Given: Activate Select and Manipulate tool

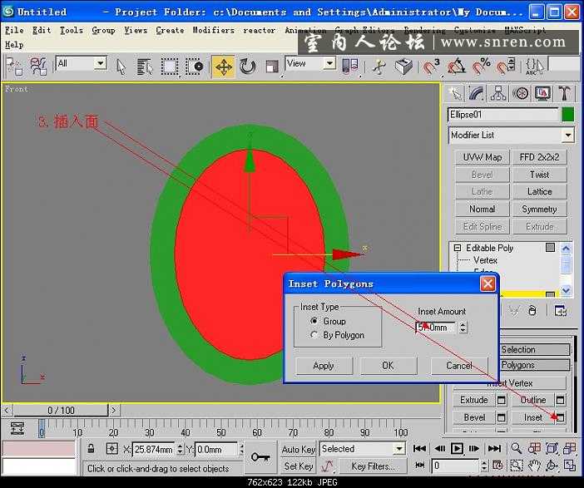Looking at the screenshot, I should pyautogui.click(x=379, y=67).
